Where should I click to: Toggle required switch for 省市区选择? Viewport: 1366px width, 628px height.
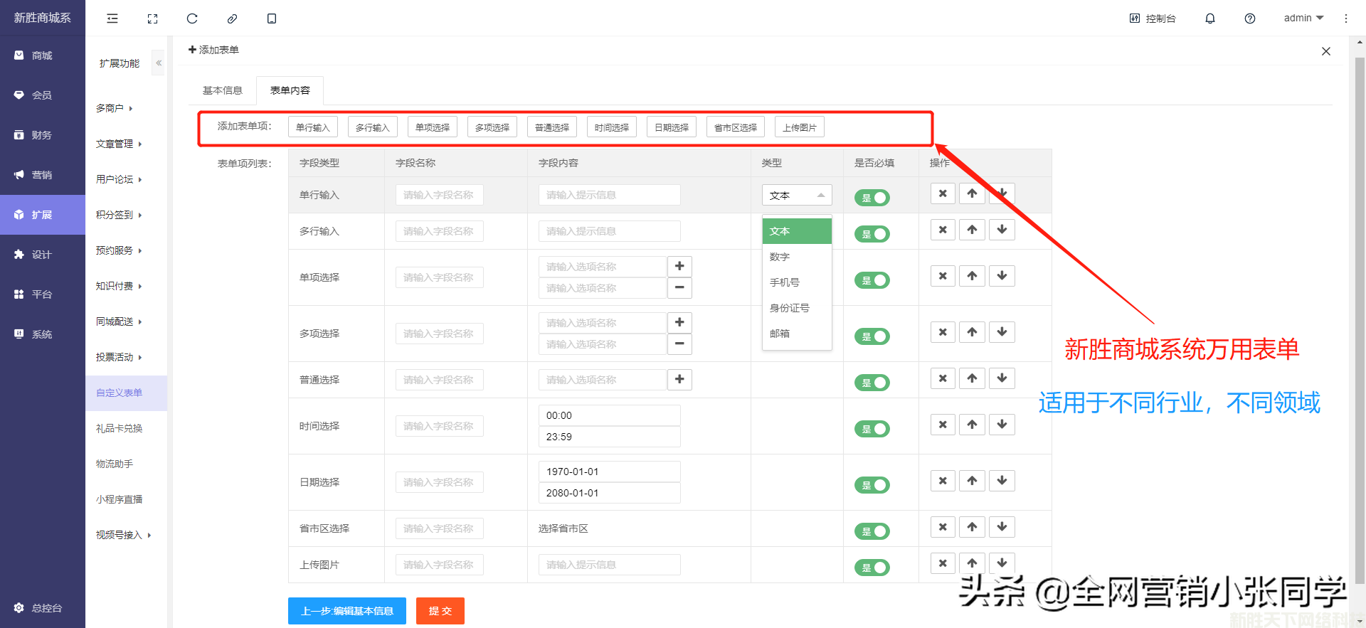coord(872,531)
